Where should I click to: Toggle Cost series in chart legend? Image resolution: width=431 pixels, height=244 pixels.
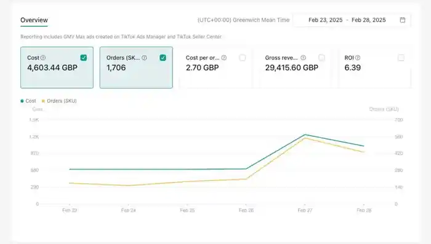pos(28,101)
